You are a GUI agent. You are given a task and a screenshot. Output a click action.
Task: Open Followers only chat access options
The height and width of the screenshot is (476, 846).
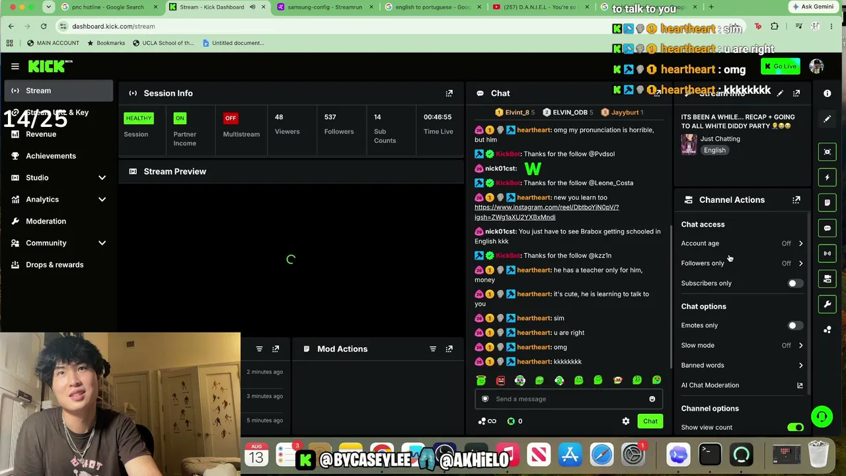click(x=742, y=263)
